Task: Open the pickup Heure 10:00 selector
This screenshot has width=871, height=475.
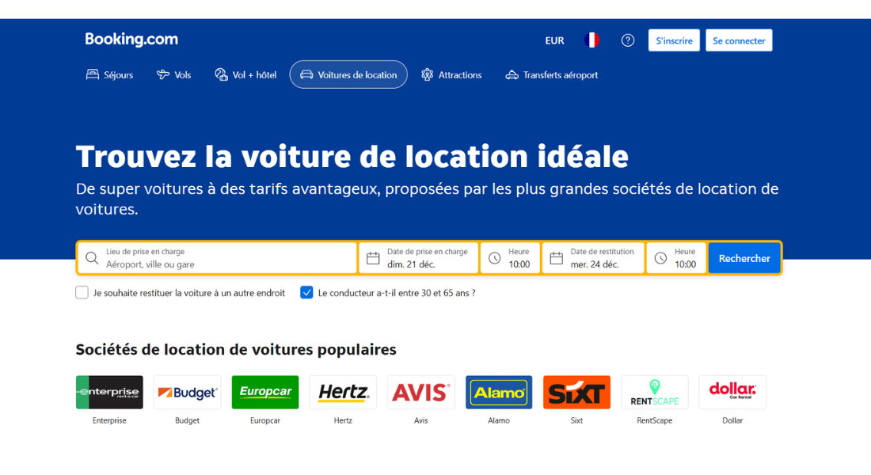Action: point(510,258)
